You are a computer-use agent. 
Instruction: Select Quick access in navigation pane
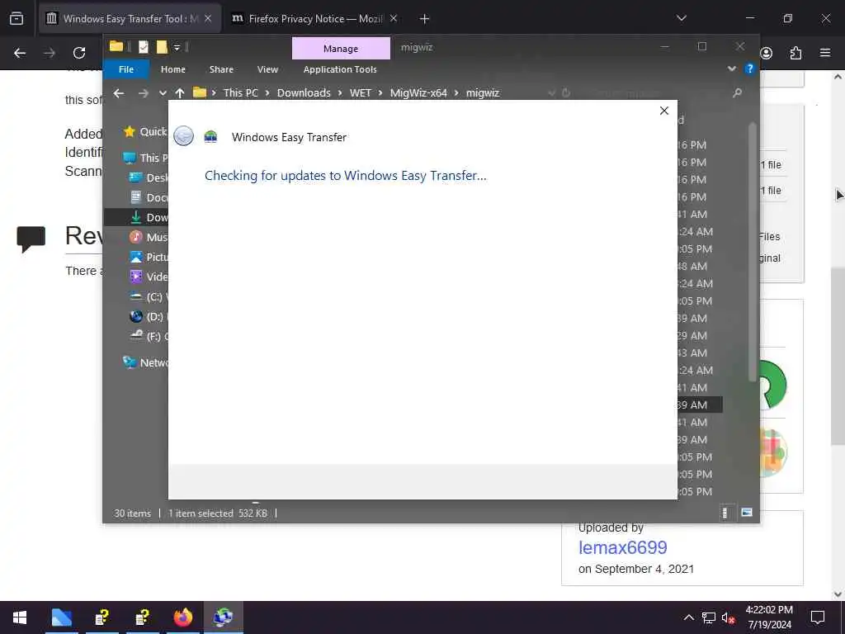tap(145, 131)
